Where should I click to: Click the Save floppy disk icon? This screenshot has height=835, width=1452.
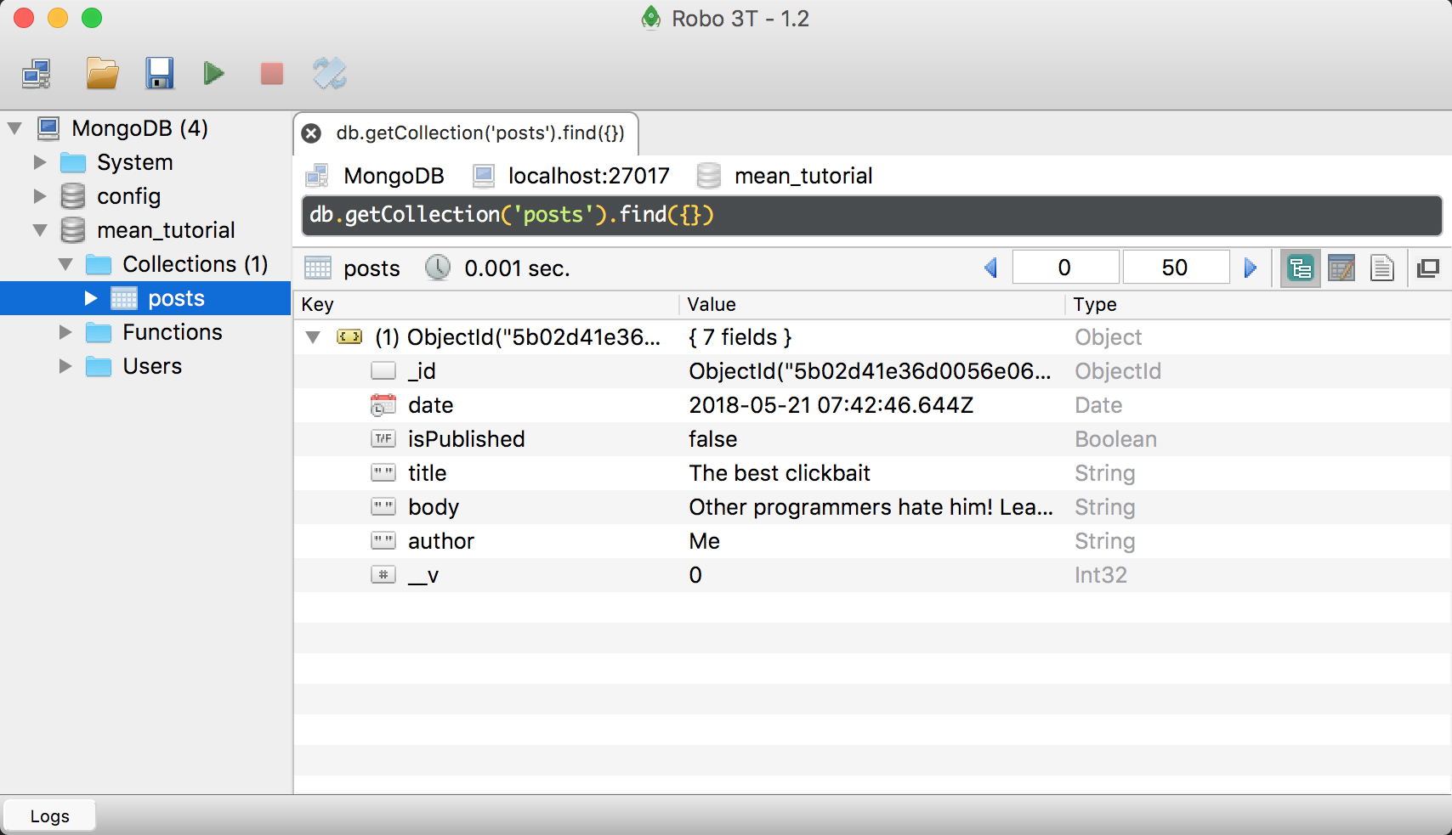[x=159, y=74]
